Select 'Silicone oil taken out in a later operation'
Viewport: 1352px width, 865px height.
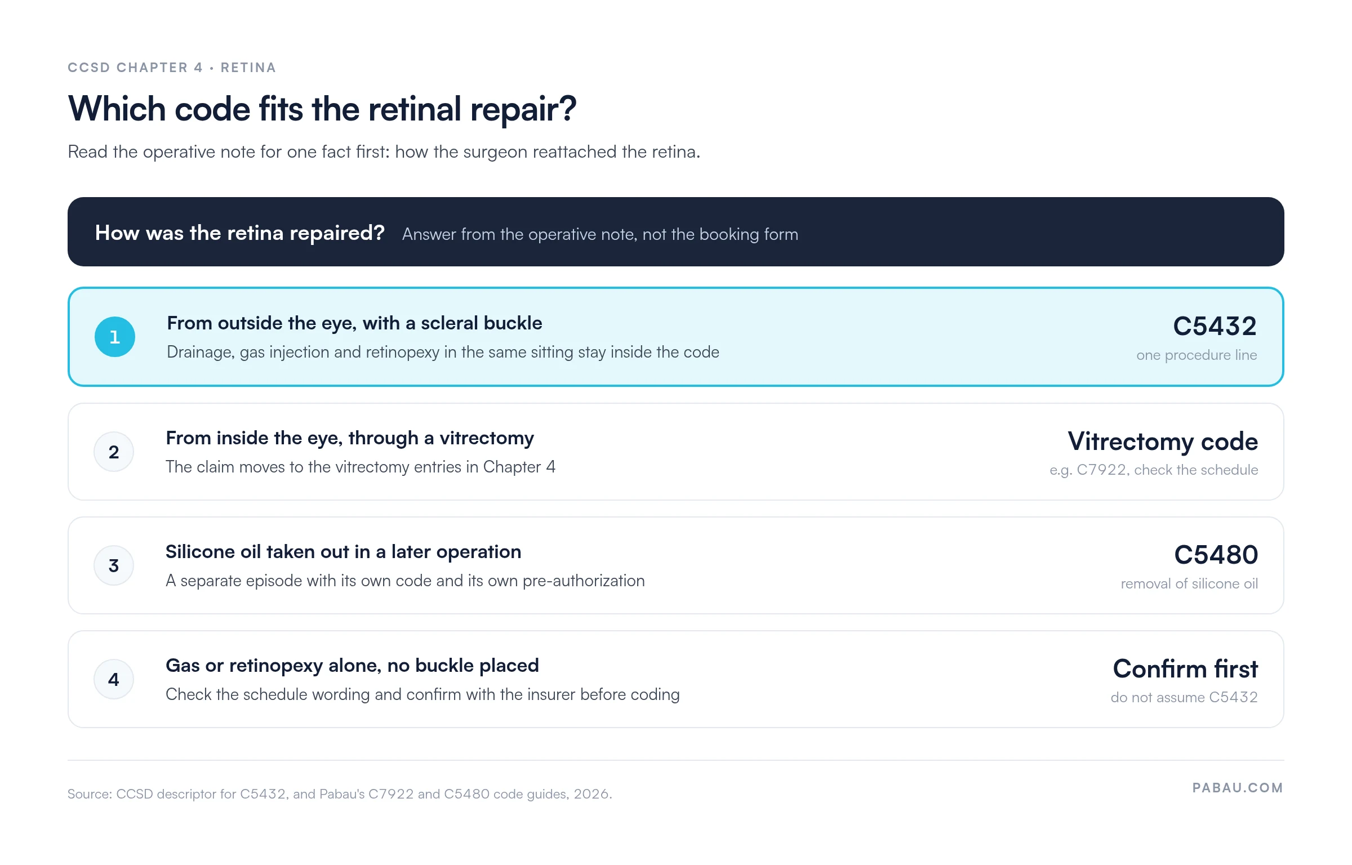coord(344,552)
